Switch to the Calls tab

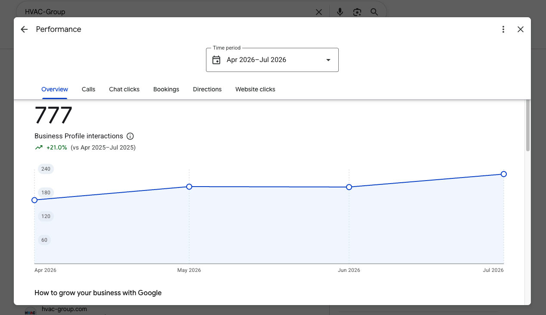coord(88,89)
